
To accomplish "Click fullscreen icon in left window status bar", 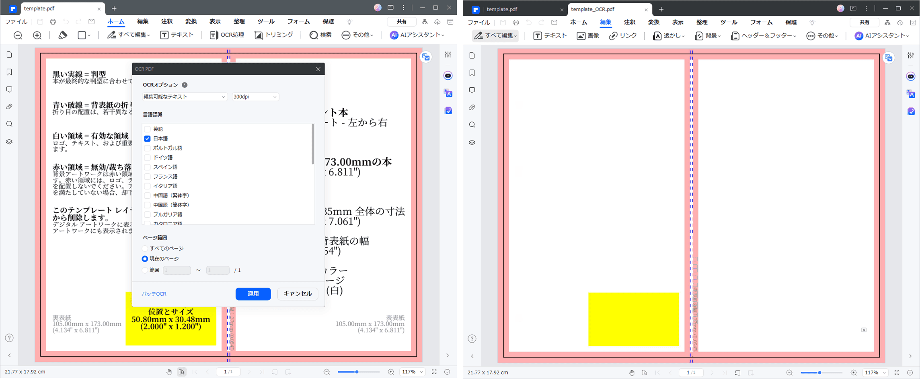I will (x=434, y=372).
